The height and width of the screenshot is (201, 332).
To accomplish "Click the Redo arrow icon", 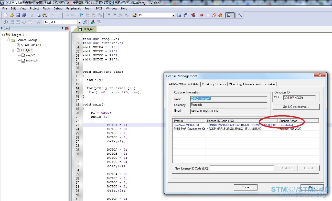I will tap(59, 15).
